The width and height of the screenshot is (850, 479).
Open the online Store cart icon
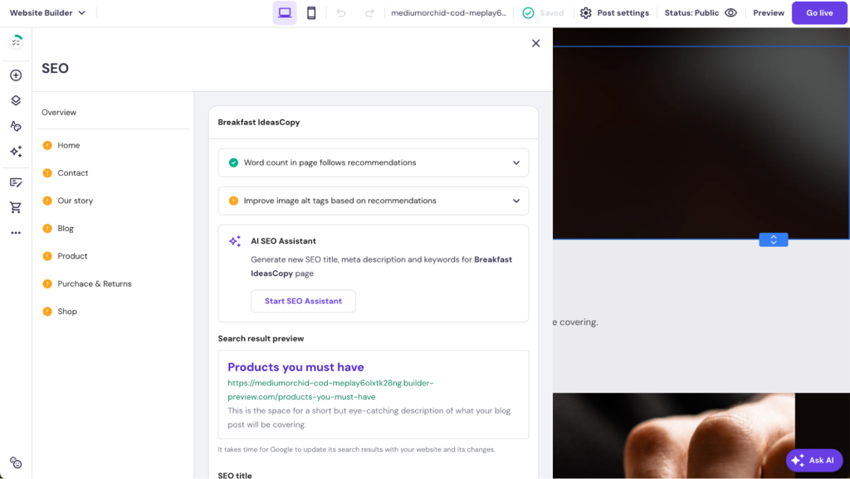(x=15, y=207)
